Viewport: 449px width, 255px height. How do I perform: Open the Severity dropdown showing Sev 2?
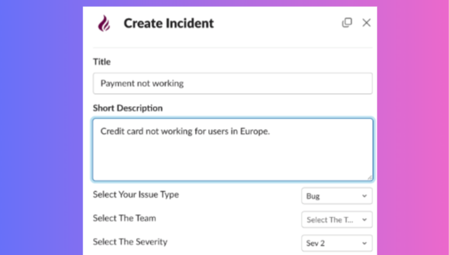pos(336,243)
